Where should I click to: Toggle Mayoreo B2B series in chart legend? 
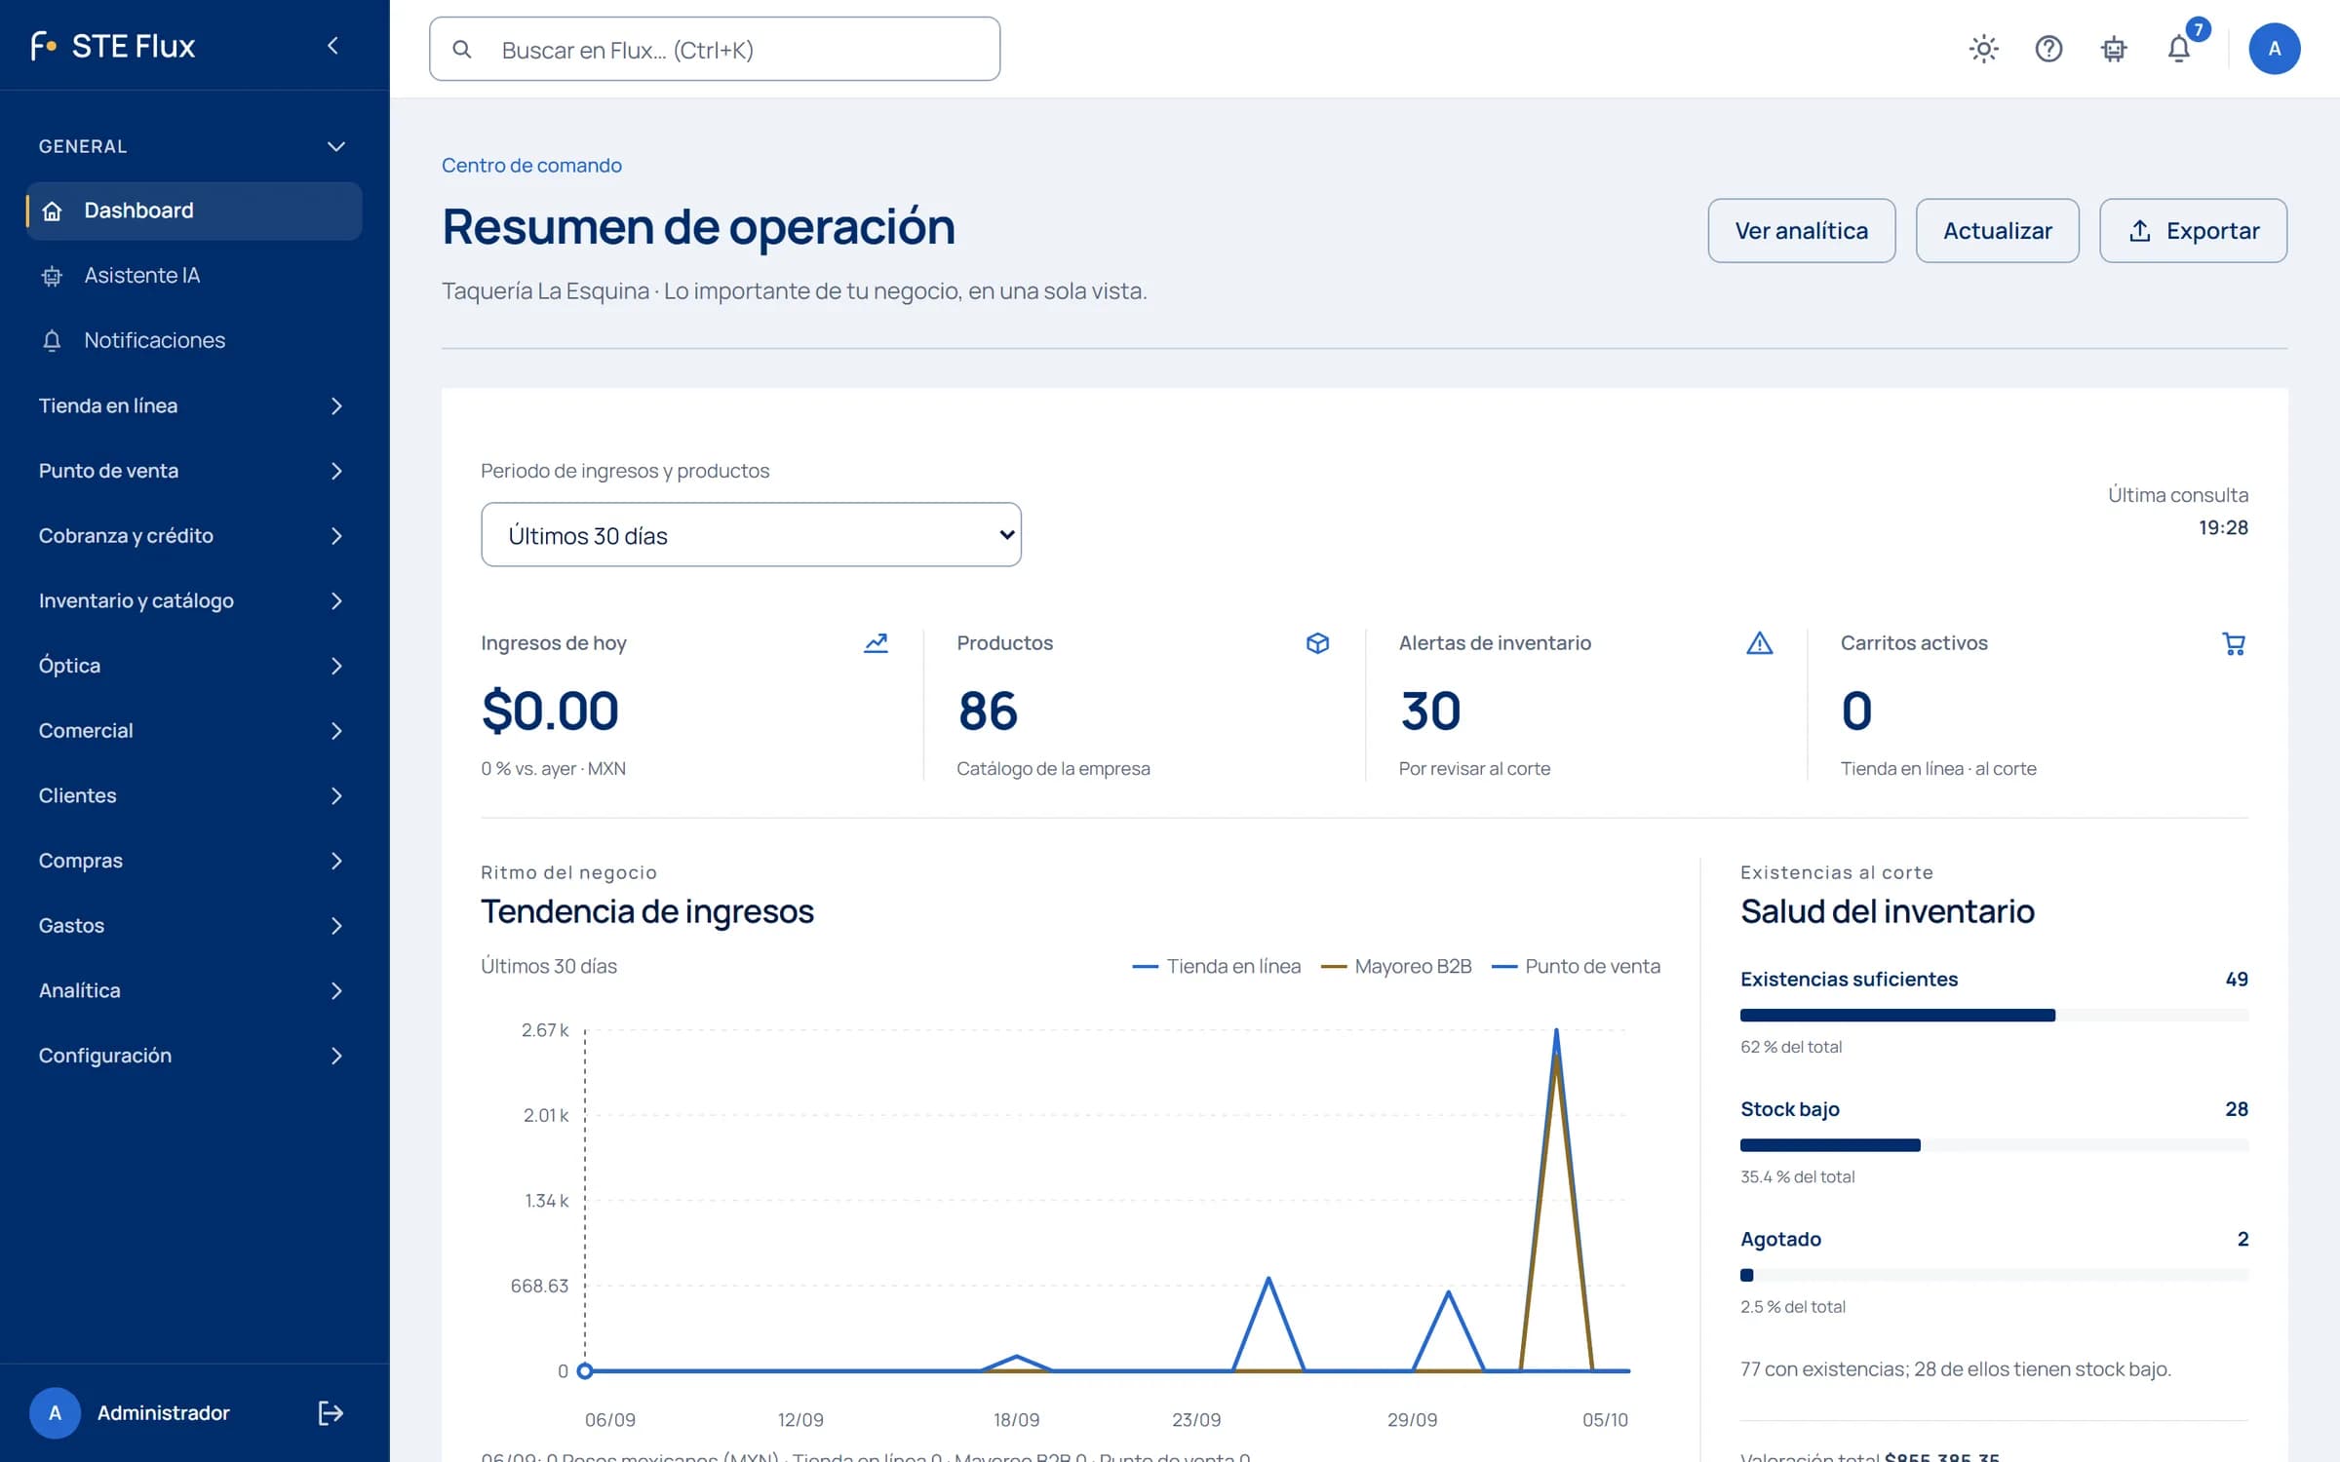tap(1395, 966)
